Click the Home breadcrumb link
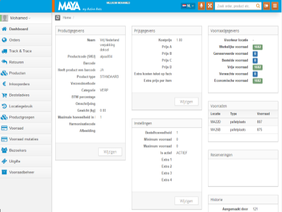Viewport: 282px width, 212px height. coord(67,18)
